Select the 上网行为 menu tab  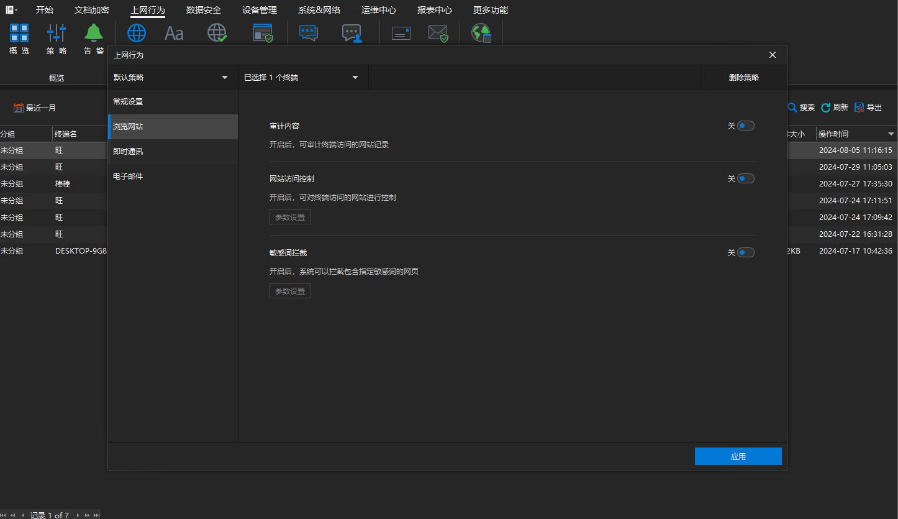coord(148,10)
